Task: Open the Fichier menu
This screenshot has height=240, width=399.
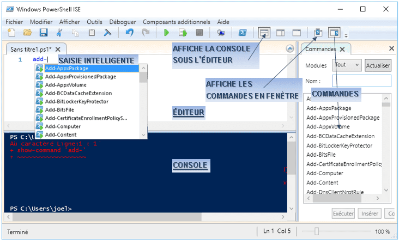Action: [14, 22]
